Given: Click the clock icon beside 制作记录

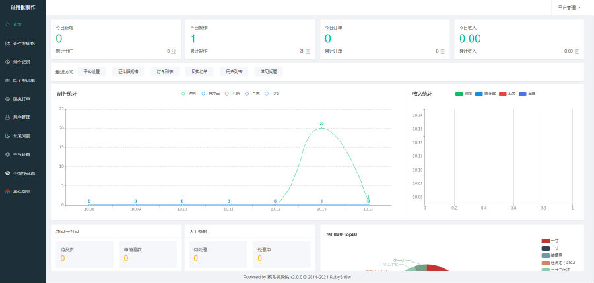Looking at the screenshot, I should point(7,61).
